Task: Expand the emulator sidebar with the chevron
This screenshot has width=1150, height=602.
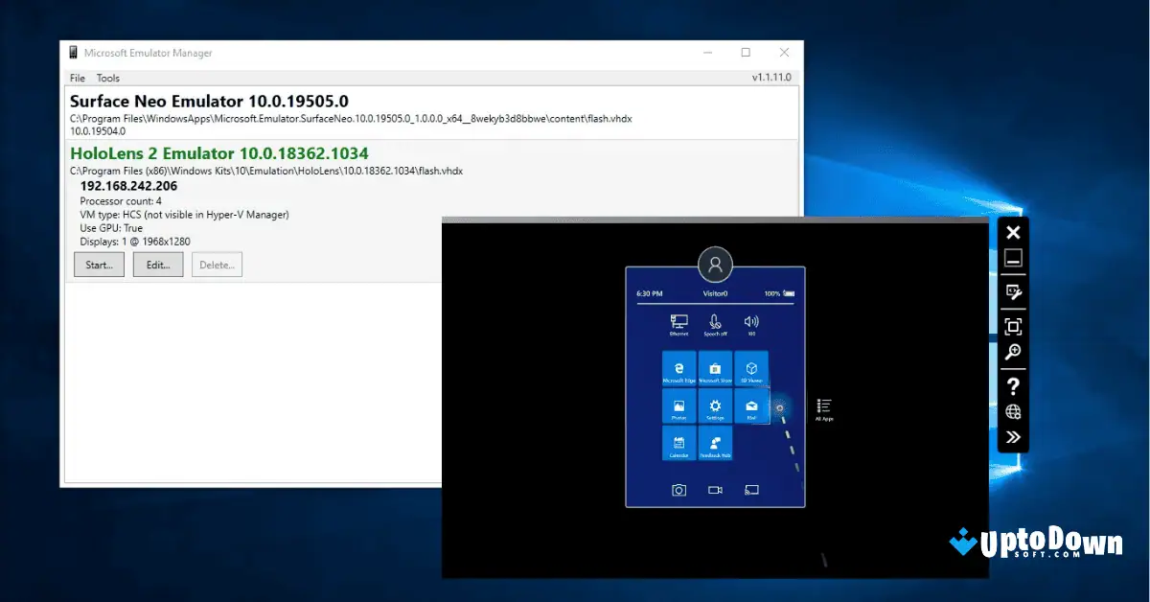Action: point(1013,436)
